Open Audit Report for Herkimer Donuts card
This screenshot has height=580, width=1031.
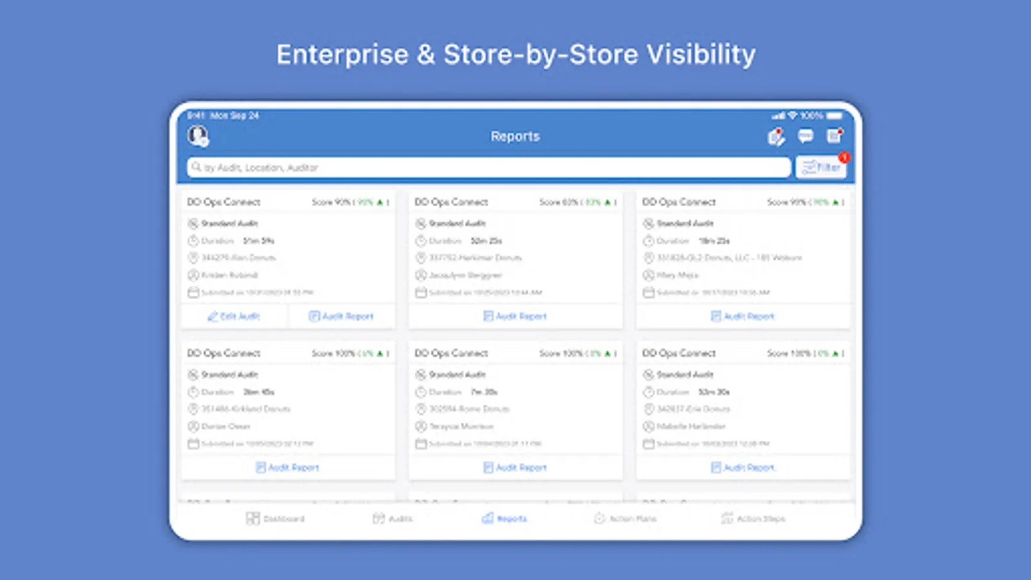click(515, 316)
